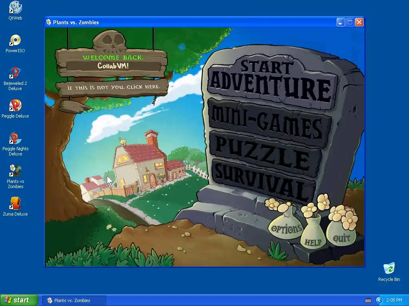Select the Peggle Deluxe desktop icon
Image resolution: width=409 pixels, height=306 pixels.
click(x=15, y=108)
